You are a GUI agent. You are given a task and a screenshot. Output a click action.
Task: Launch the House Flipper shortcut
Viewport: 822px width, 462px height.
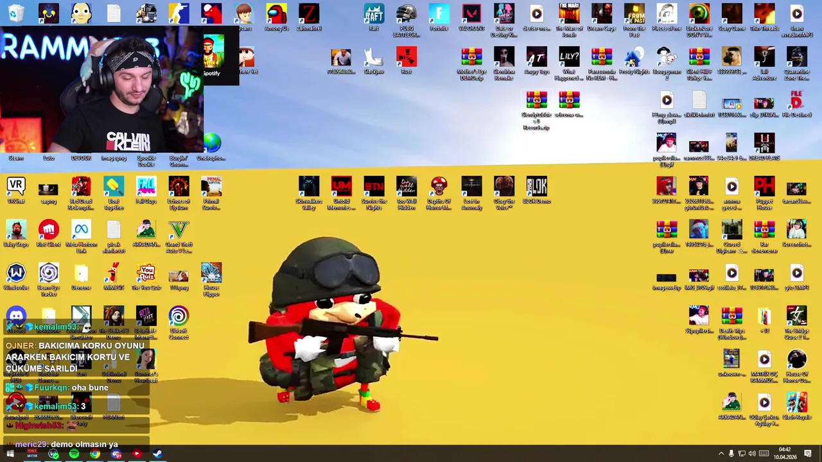click(211, 280)
